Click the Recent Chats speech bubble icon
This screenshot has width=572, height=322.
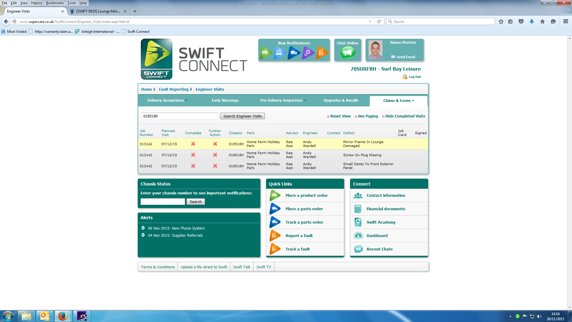358,249
